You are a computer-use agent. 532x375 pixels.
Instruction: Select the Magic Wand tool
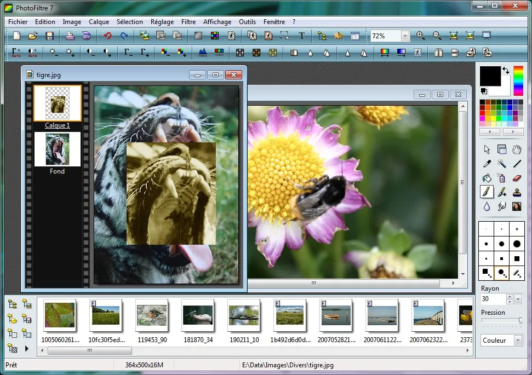[x=502, y=163]
